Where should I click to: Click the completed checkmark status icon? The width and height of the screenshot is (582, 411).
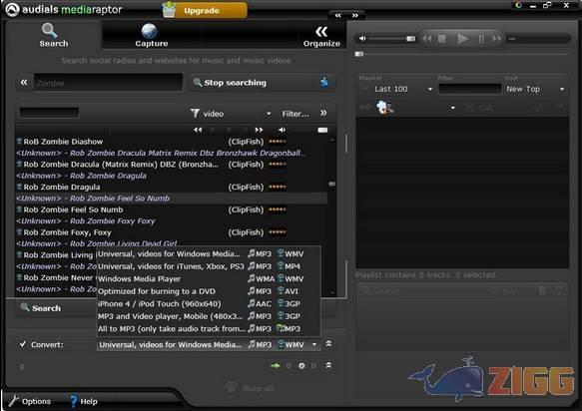point(301,366)
